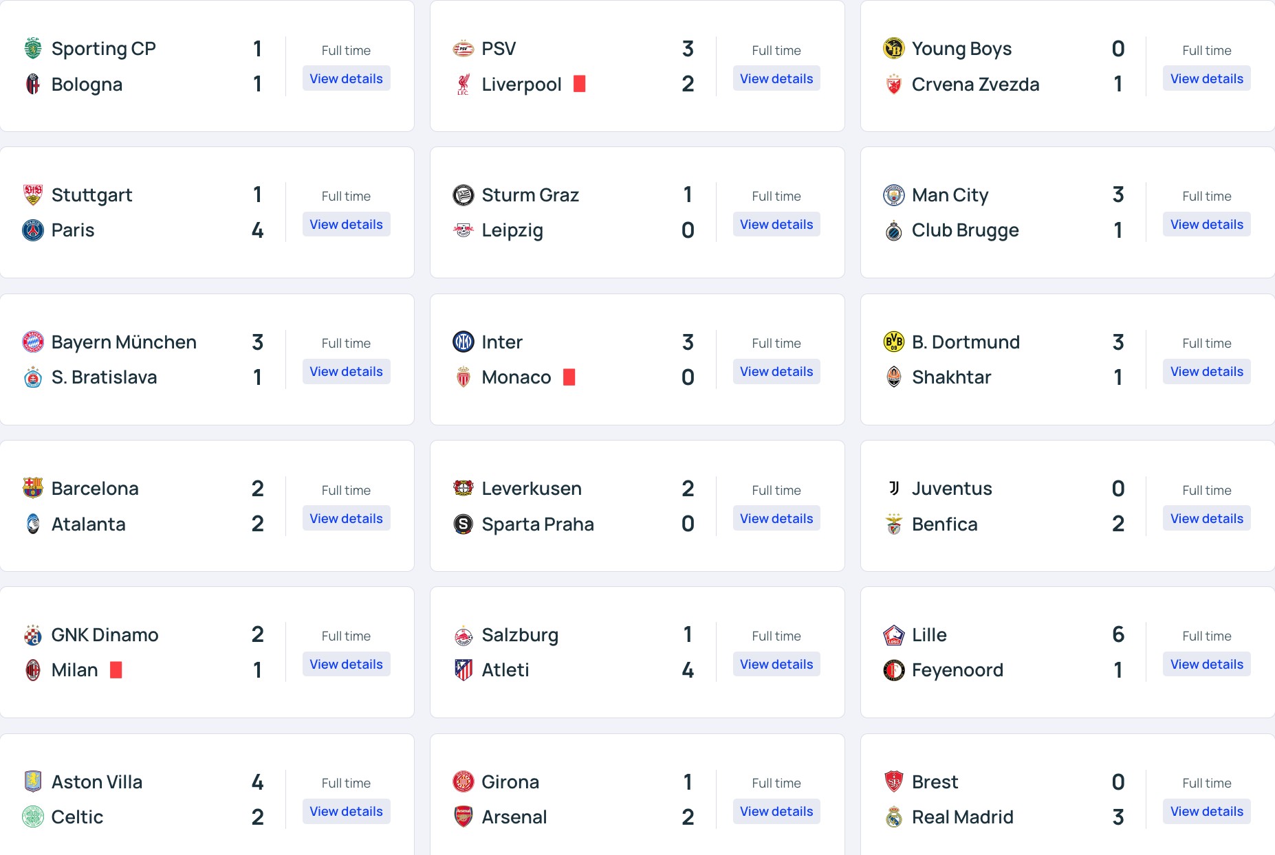The height and width of the screenshot is (855, 1275).
Task: View details of Juventus vs Benfica
Action: coord(1206,518)
